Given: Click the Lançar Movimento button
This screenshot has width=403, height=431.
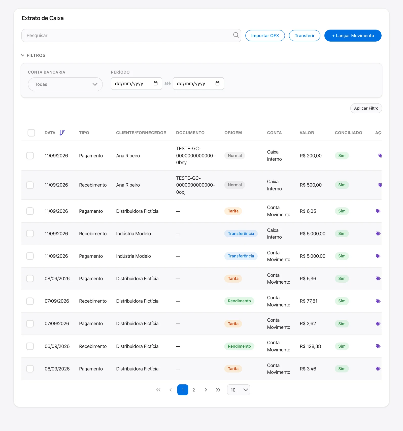Looking at the screenshot, I should tap(353, 36).
